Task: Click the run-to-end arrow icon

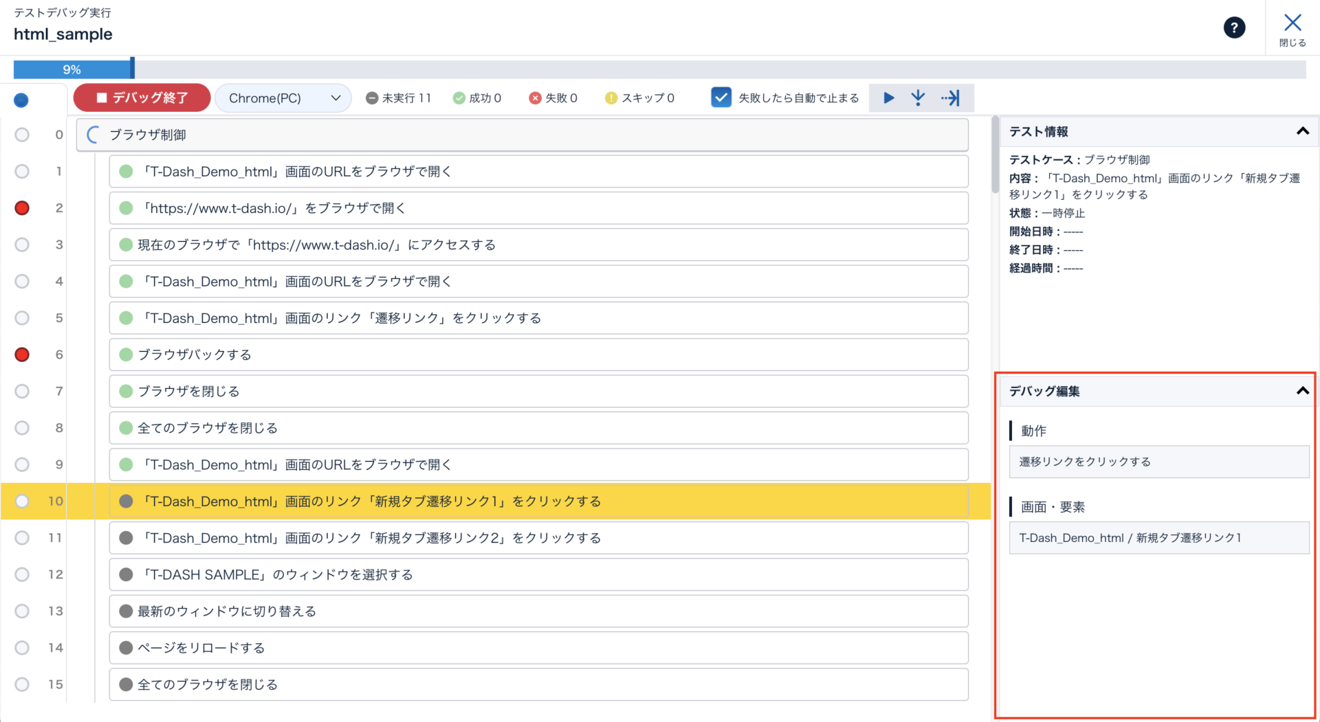Action: coord(951,98)
